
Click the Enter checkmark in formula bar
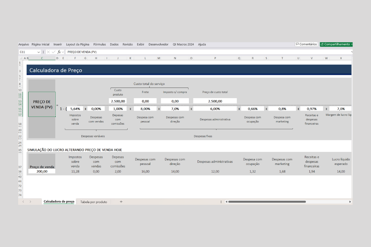pos(54,52)
